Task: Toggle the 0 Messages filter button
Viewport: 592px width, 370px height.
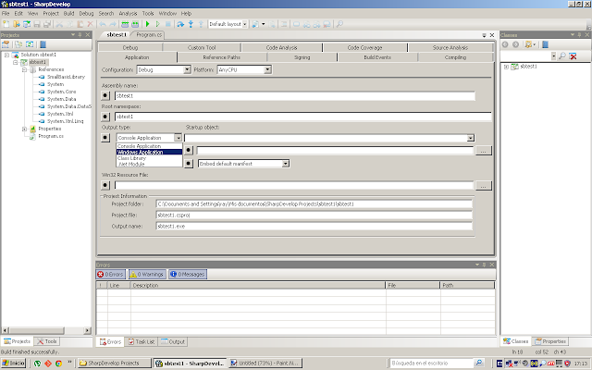Action: 188,274
